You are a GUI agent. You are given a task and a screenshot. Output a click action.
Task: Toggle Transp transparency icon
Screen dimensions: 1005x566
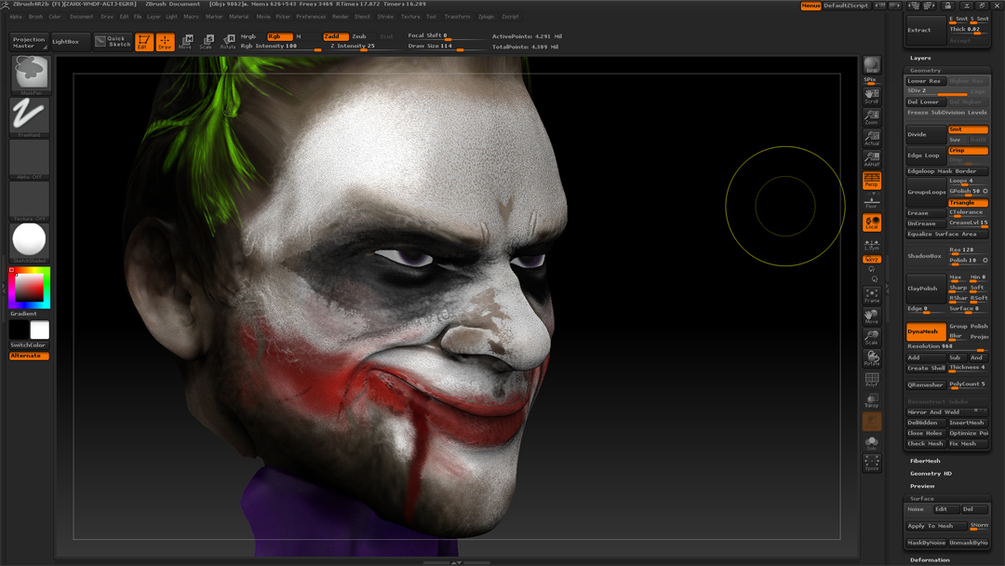pyautogui.click(x=872, y=400)
